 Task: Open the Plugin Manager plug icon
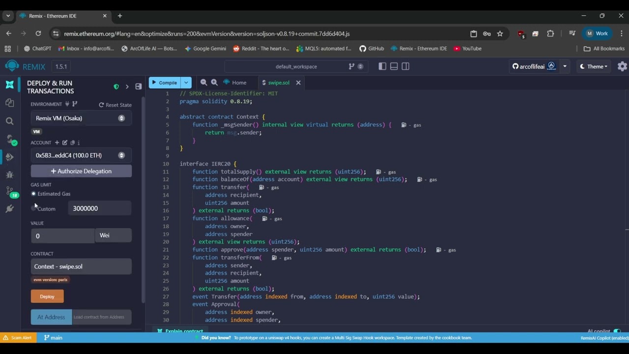(9, 209)
